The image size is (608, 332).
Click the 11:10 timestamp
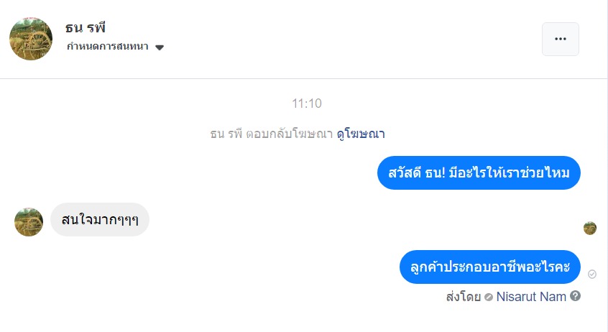306,103
